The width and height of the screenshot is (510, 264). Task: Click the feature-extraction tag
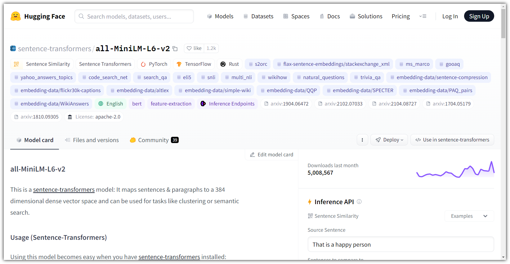pos(171,104)
